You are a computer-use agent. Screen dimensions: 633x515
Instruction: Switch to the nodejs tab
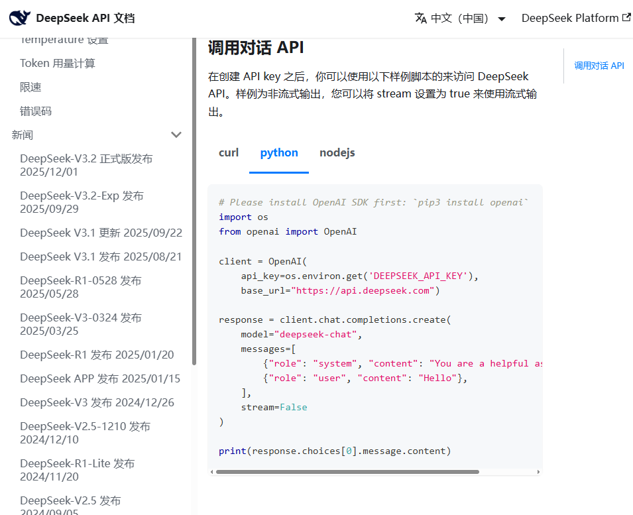pyautogui.click(x=337, y=152)
